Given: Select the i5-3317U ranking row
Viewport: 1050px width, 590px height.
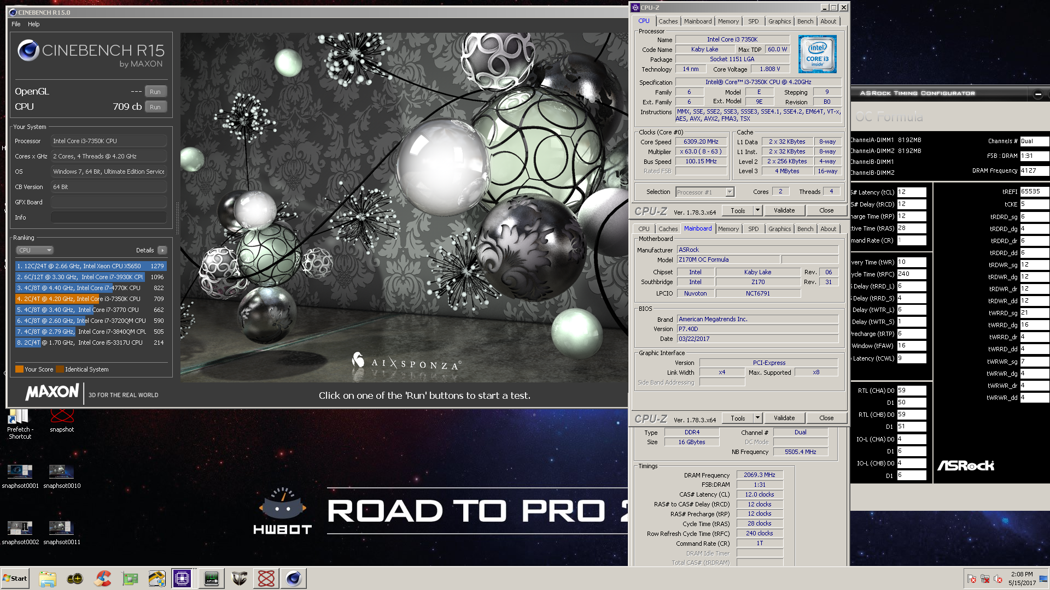Looking at the screenshot, I should point(91,343).
